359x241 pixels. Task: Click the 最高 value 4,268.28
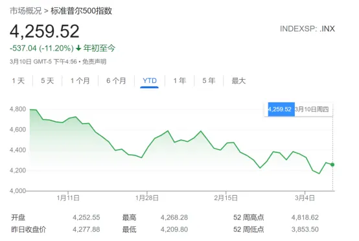pos(174,217)
